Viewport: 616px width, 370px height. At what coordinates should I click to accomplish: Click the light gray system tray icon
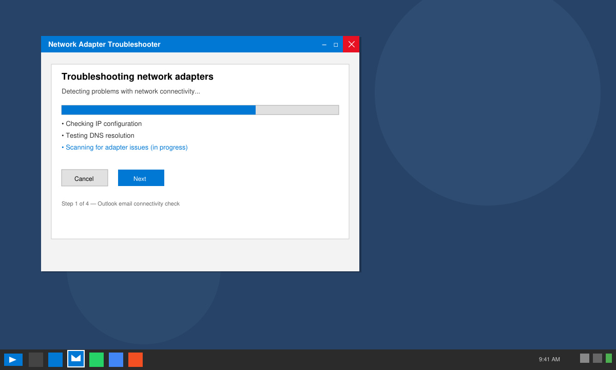(x=585, y=358)
